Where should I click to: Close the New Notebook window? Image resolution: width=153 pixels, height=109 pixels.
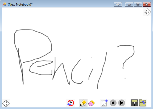coord(147,4)
